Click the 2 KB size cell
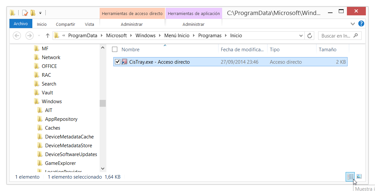375x191 pixels. click(x=341, y=62)
